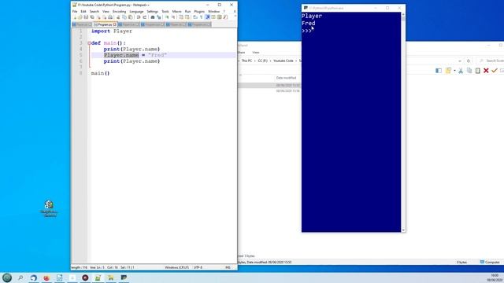Open the Windows Start button
Image resolution: width=504 pixels, height=283 pixels.
tap(7, 277)
